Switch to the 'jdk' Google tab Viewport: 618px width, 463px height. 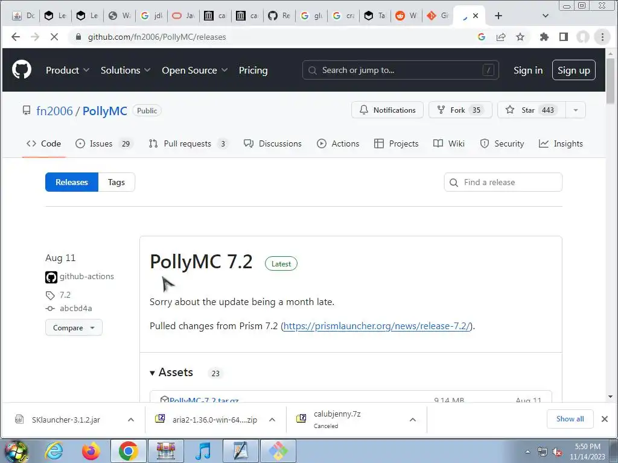tap(151, 16)
